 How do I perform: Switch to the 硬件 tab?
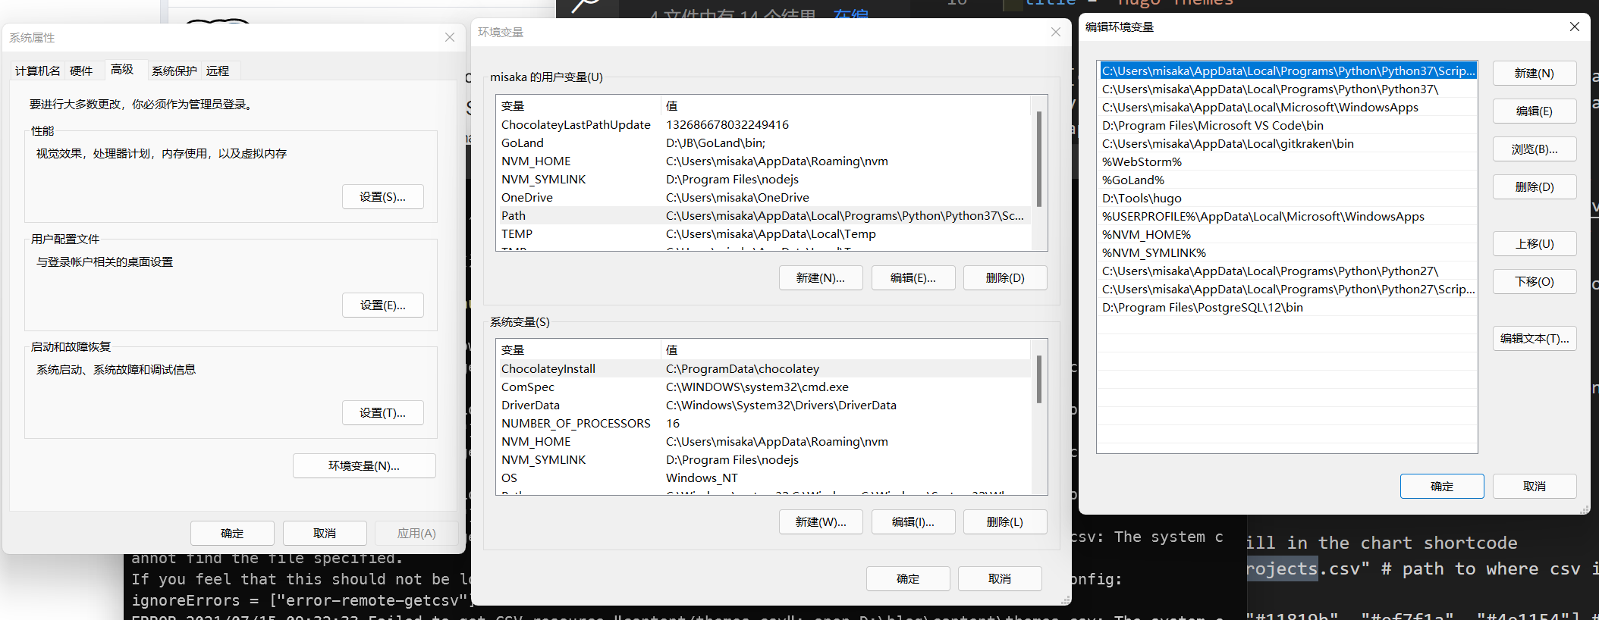coord(81,70)
